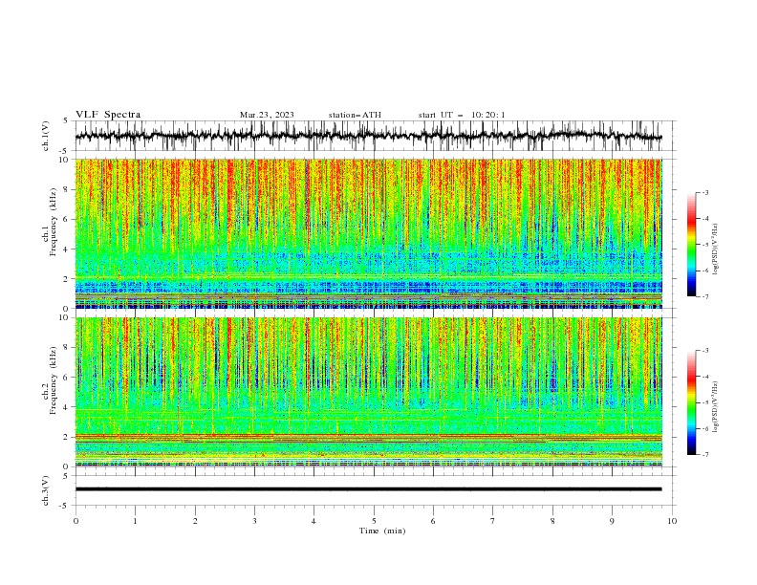Select ch.2 colorbar "log(PSD)(V²/Hz)" label
Image resolution: width=757 pixels, height=585 pixels.
point(716,406)
